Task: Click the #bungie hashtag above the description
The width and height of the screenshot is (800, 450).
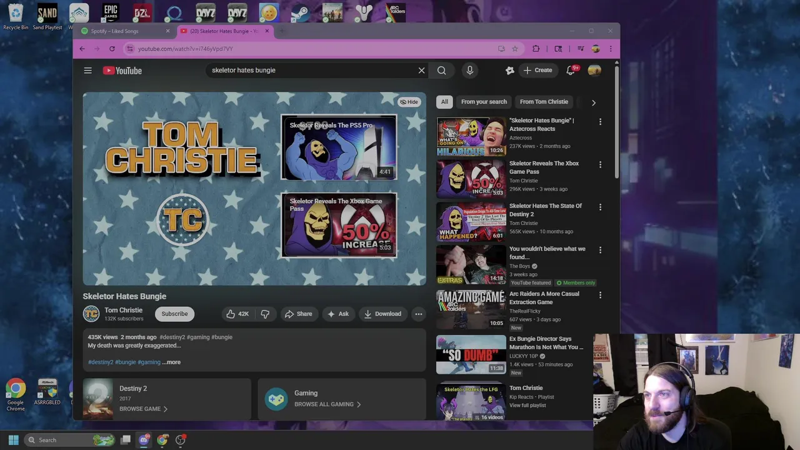Action: click(x=222, y=337)
